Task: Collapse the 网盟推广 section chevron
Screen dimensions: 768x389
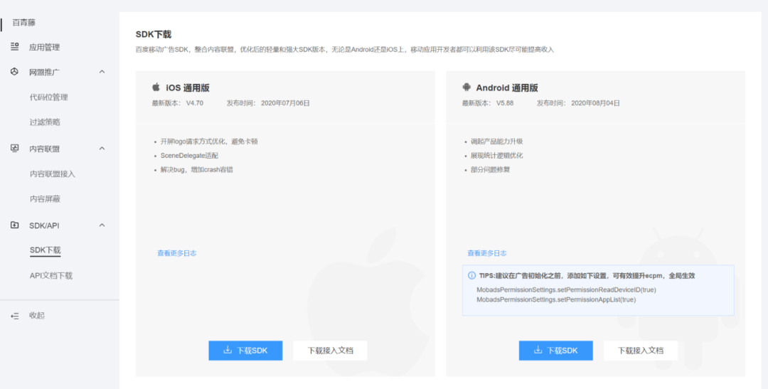Action: click(102, 72)
